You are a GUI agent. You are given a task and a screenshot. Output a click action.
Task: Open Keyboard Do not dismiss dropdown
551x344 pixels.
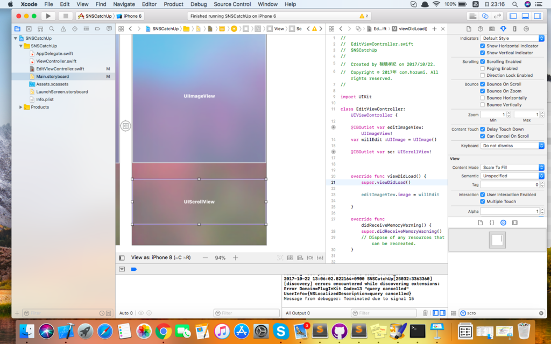(x=512, y=146)
